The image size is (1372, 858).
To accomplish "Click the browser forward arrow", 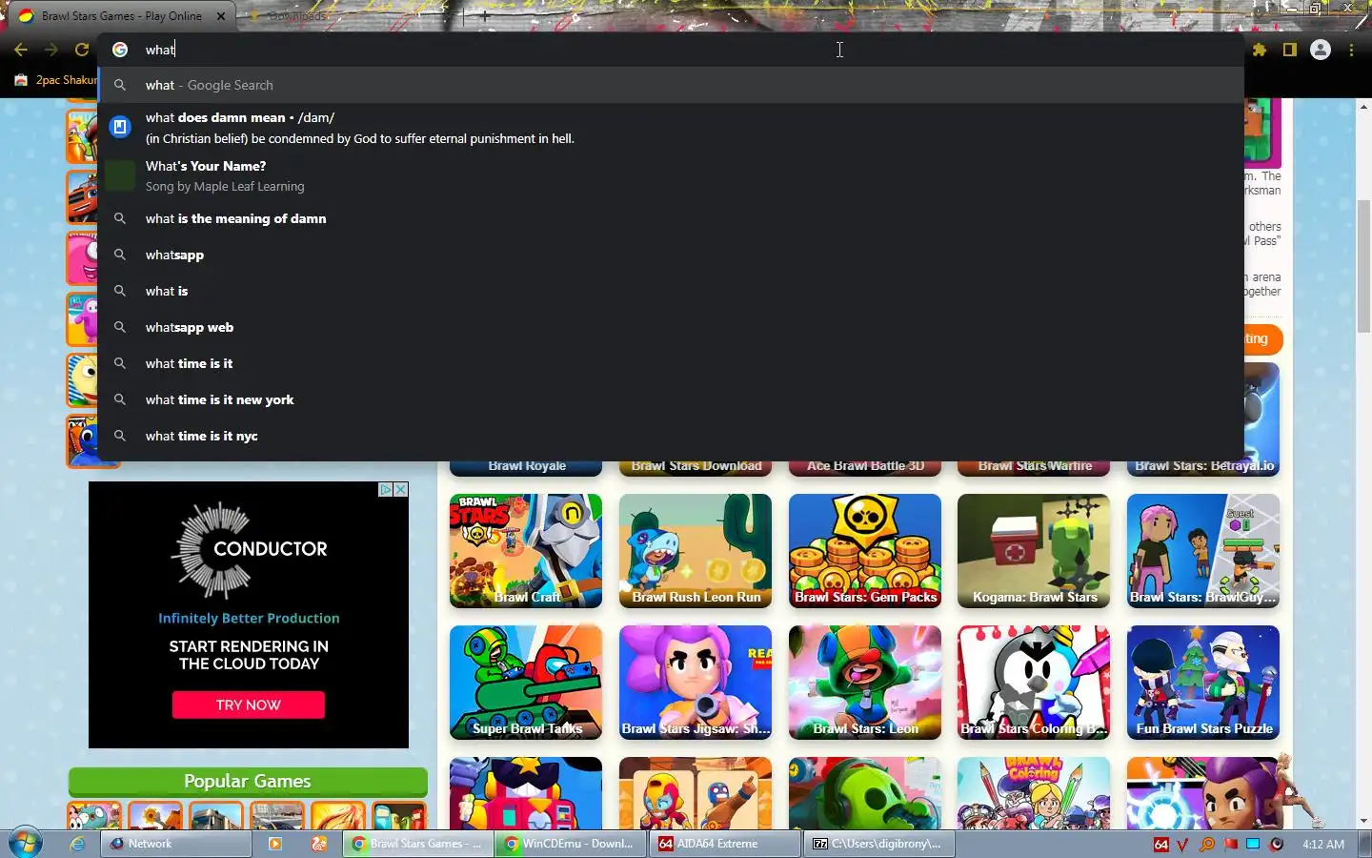I will [51, 50].
